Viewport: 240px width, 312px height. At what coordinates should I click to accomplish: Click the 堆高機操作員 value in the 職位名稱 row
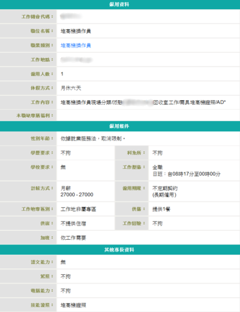(75, 31)
